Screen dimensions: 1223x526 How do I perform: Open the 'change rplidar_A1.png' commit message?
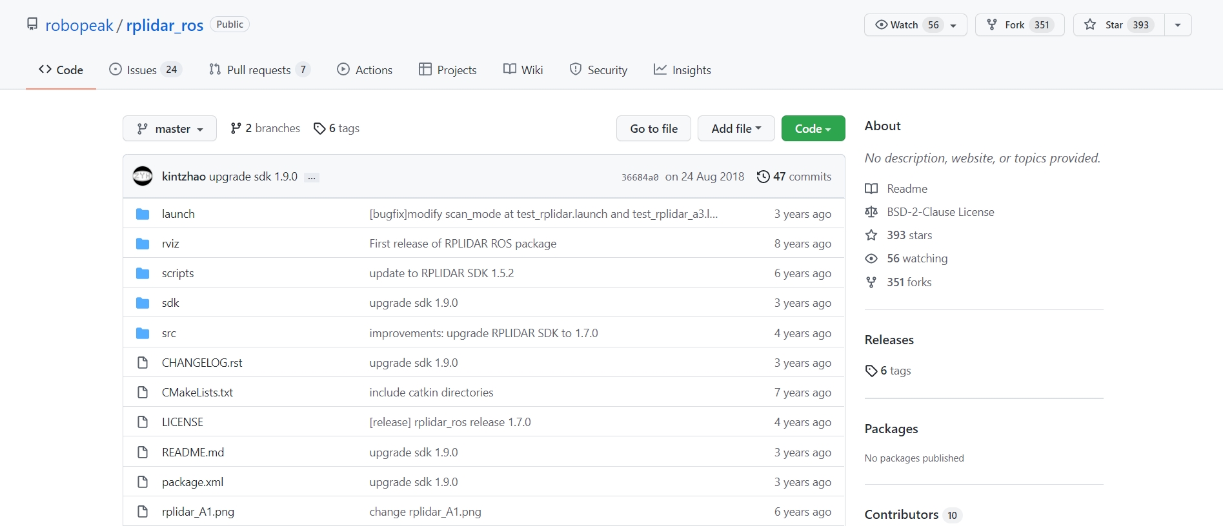pyautogui.click(x=425, y=512)
